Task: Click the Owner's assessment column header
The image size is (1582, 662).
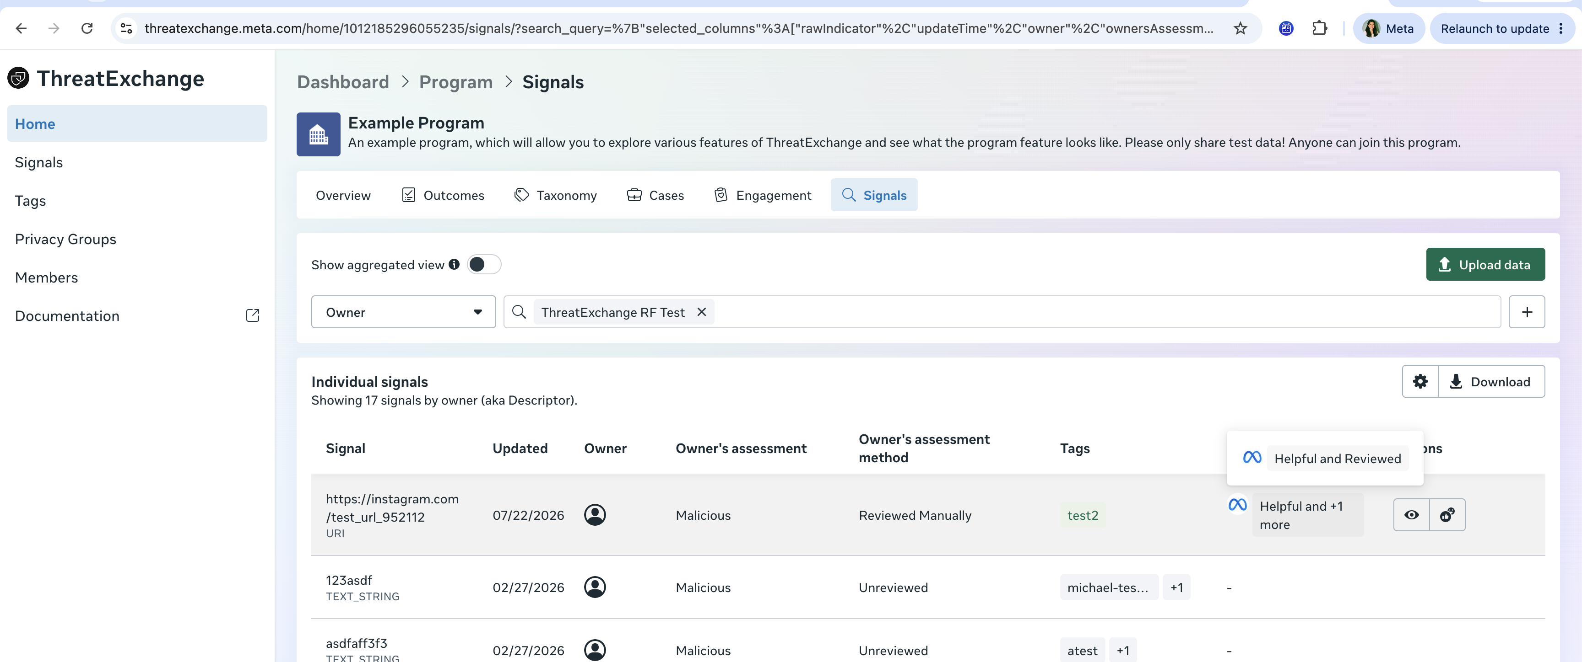Action: click(x=741, y=448)
